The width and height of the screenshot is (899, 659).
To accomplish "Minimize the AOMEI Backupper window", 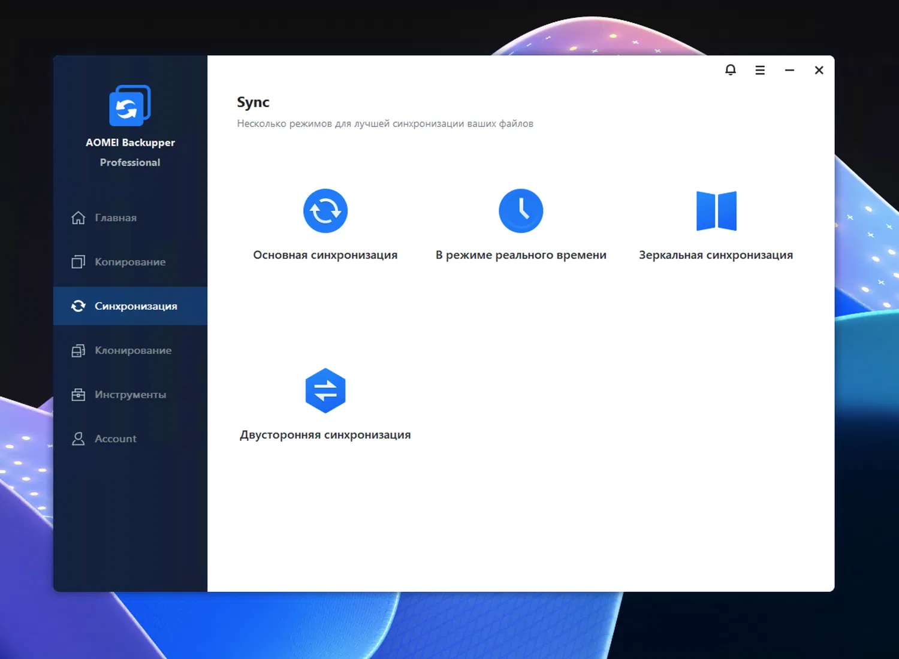I will tap(789, 70).
